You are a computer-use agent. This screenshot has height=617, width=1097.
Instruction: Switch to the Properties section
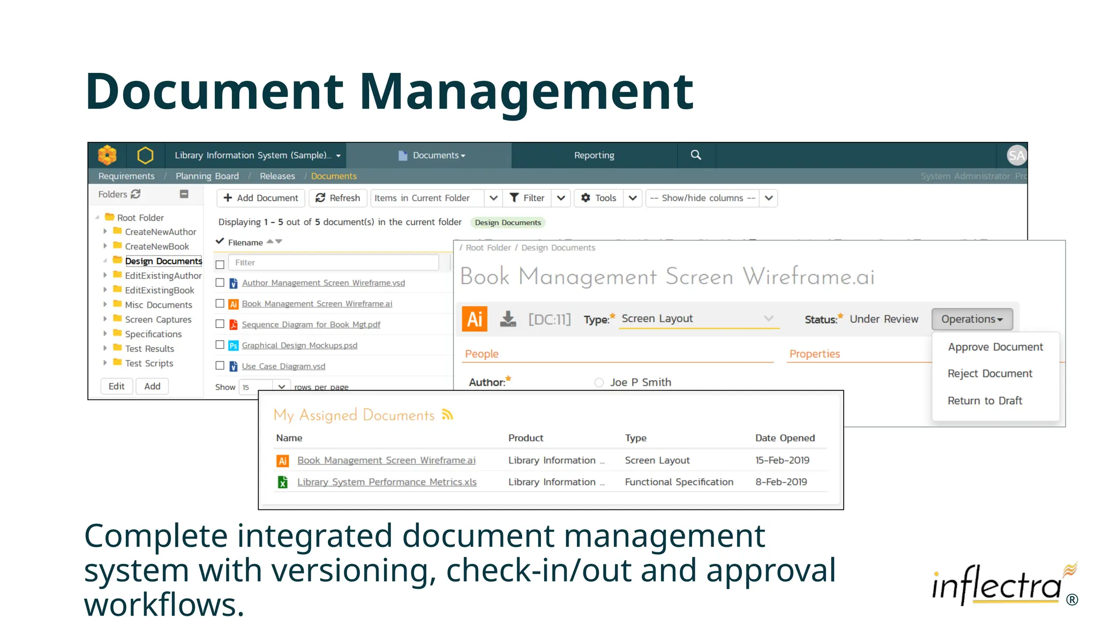coord(814,353)
